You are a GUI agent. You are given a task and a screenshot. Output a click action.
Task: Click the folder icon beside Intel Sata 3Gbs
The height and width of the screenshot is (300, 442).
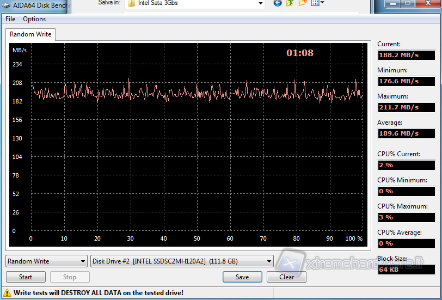pos(131,3)
